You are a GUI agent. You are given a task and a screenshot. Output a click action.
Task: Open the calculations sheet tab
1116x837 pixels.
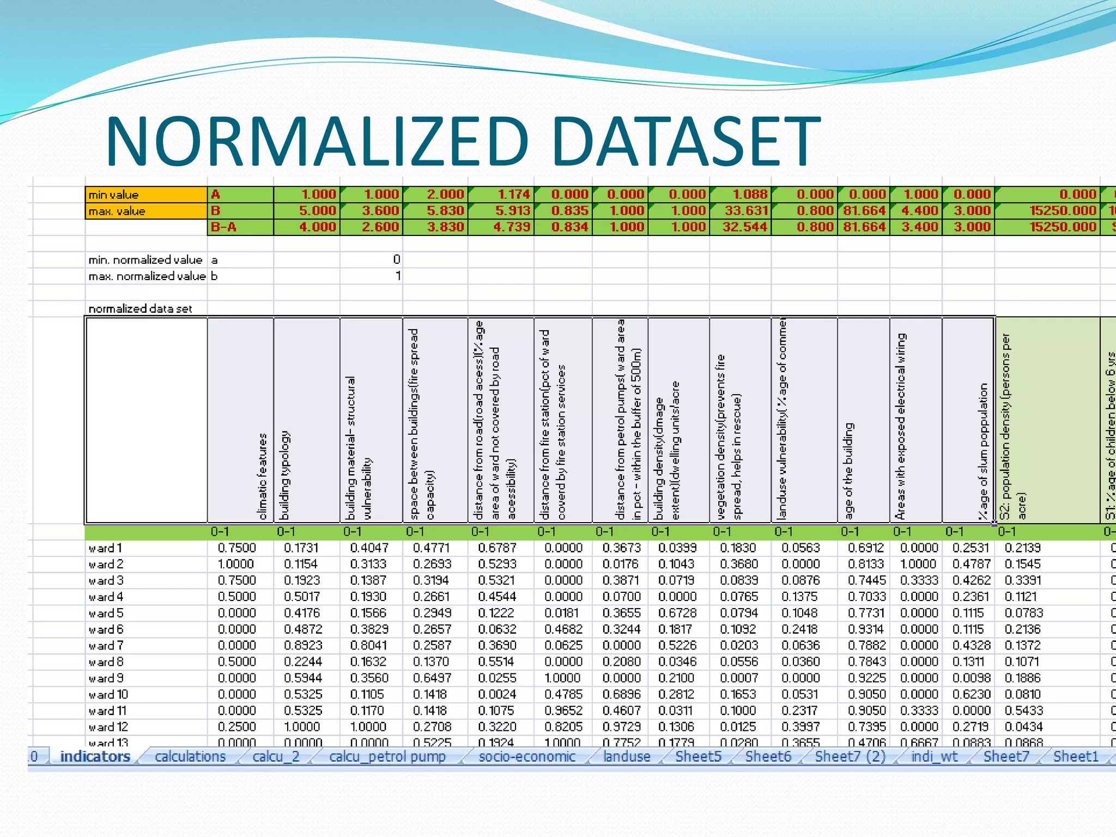click(190, 756)
